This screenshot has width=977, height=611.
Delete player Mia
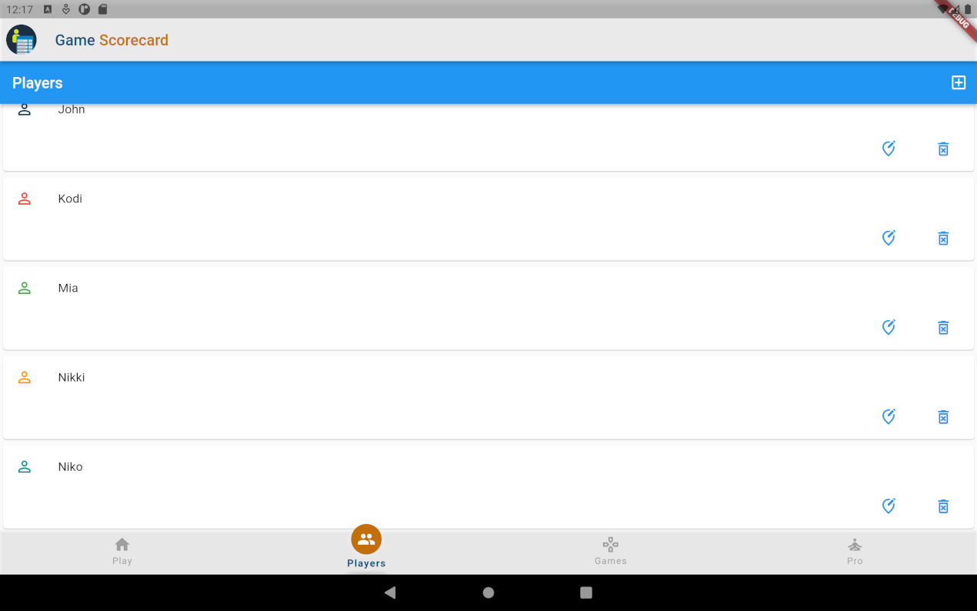pyautogui.click(x=943, y=328)
